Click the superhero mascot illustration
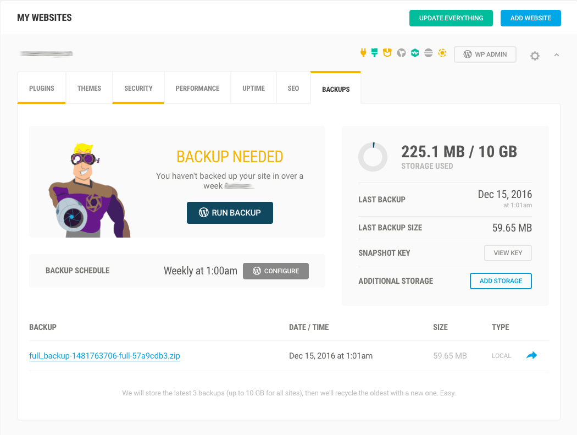Screen dimensions: 577x435 [90, 190]
